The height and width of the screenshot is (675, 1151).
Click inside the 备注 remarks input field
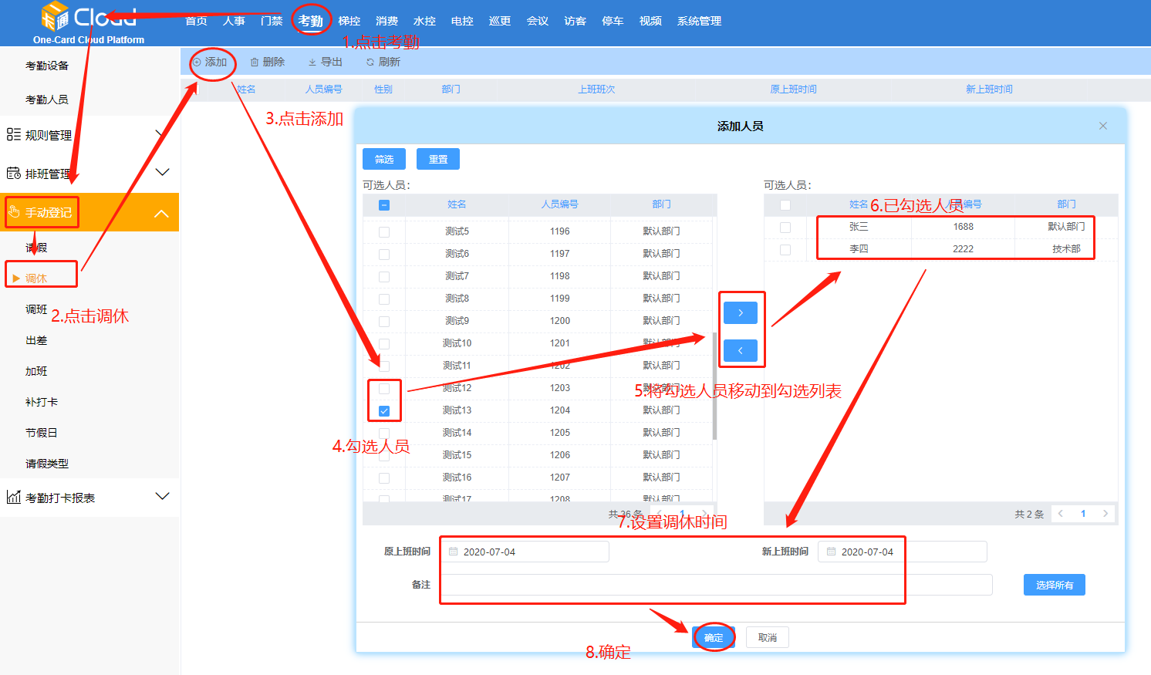[671, 585]
